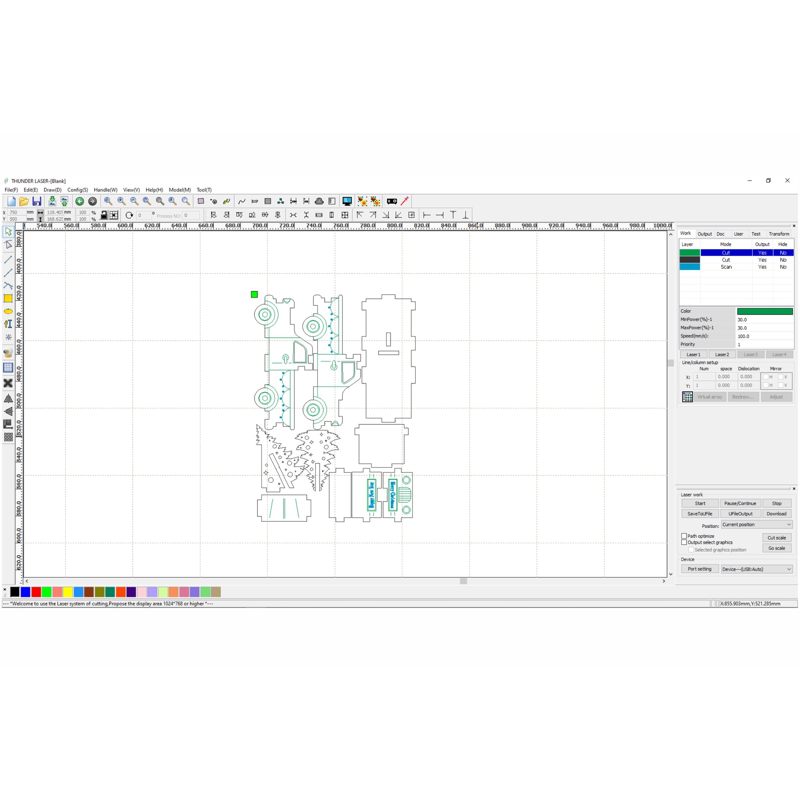
Task: Open the Position dropdown
Action: pos(756,525)
